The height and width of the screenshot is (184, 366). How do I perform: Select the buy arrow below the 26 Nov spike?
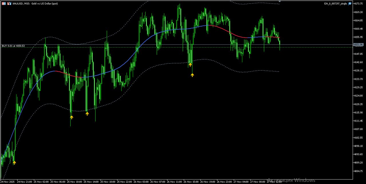point(192,75)
